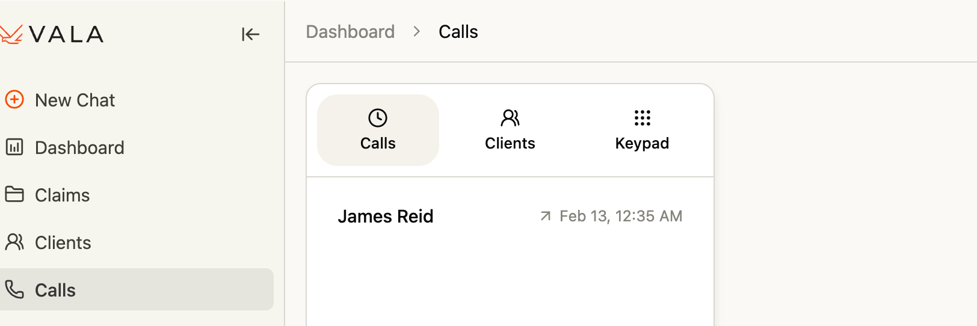
Task: Click the New Chat plus icon
Action: (14, 99)
